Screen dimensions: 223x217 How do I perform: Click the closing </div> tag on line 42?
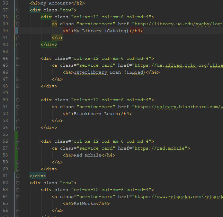[49, 45]
